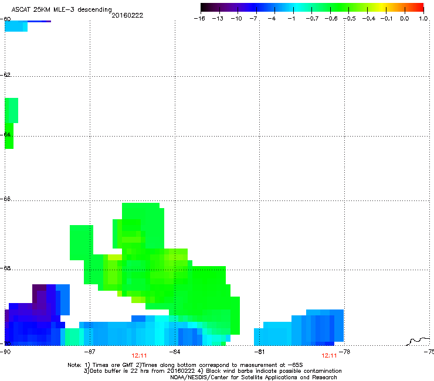This screenshot has width=434, height=381.
Task: Click the -16 colorbar tick label
Action: [x=199, y=19]
